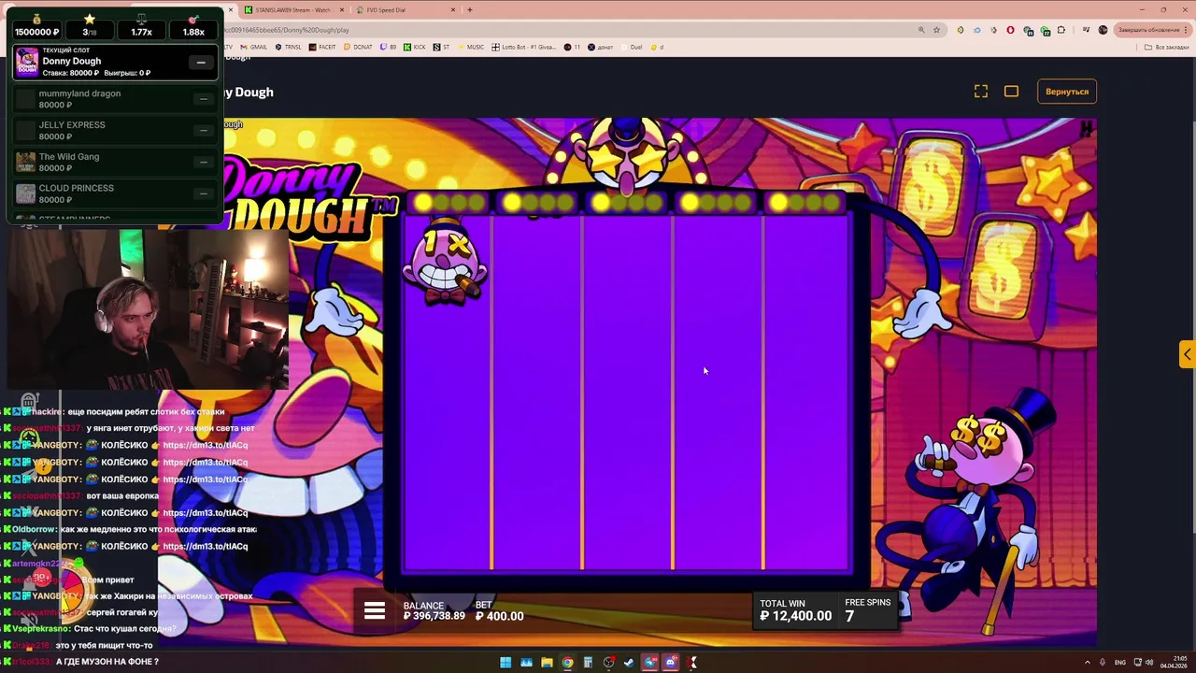Collapse Donny Dough current slot entry
This screenshot has height=673, width=1196.
(201, 63)
